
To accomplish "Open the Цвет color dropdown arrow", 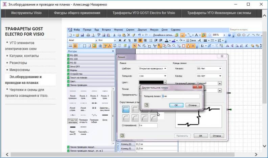I will (165, 82).
